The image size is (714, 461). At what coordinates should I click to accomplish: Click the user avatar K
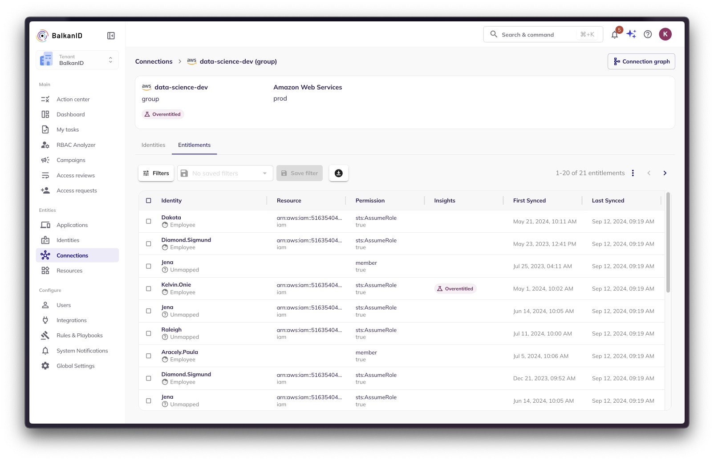pos(665,34)
